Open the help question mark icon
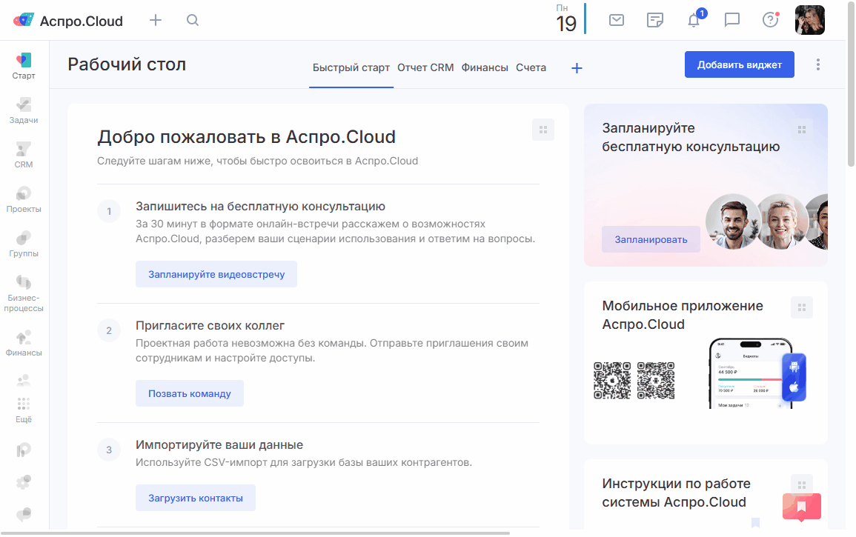This screenshot has width=856, height=537. pos(771,21)
